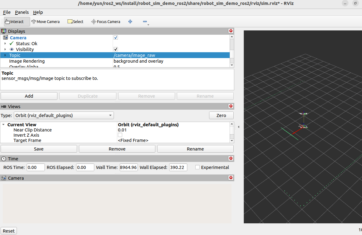
Task: Open the Panels menu
Action: (x=22, y=12)
